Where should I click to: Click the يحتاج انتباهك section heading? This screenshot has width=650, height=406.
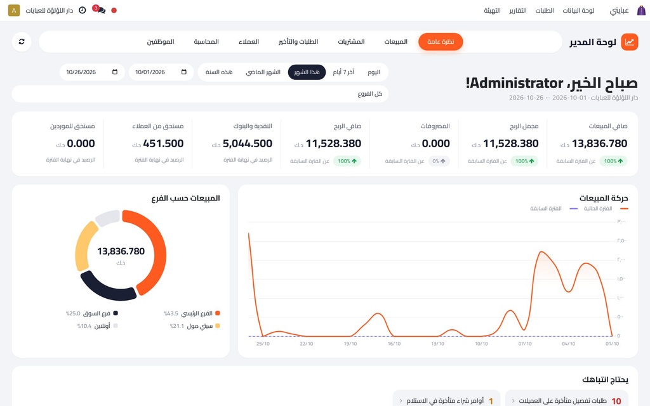[605, 379]
